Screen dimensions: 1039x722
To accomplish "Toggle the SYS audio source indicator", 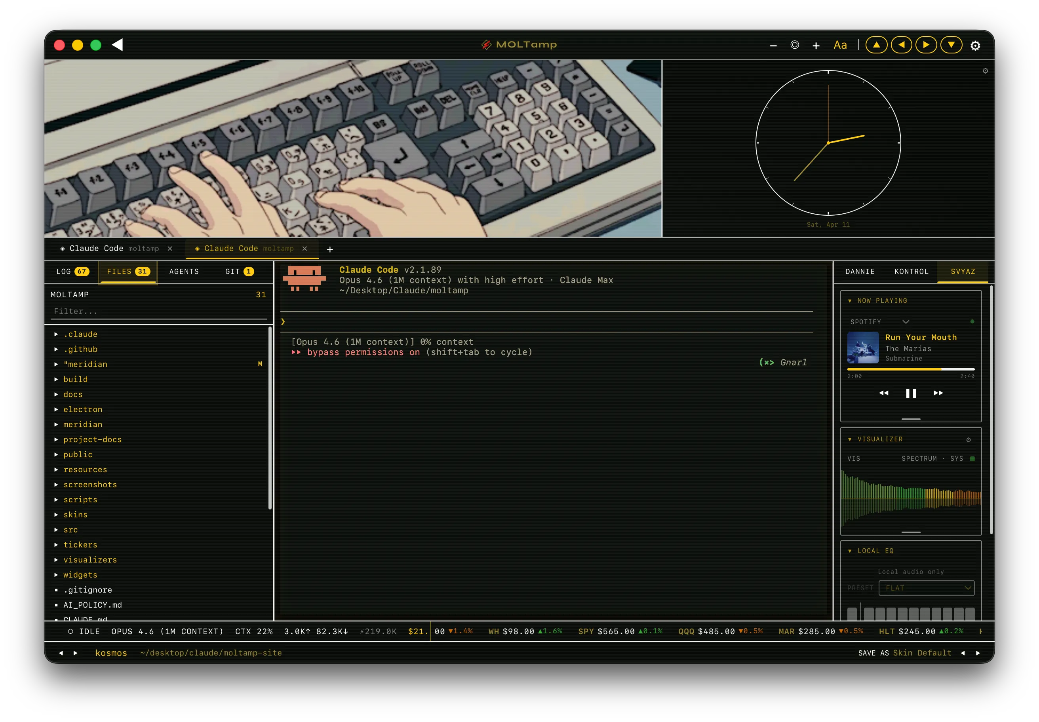I will point(972,459).
